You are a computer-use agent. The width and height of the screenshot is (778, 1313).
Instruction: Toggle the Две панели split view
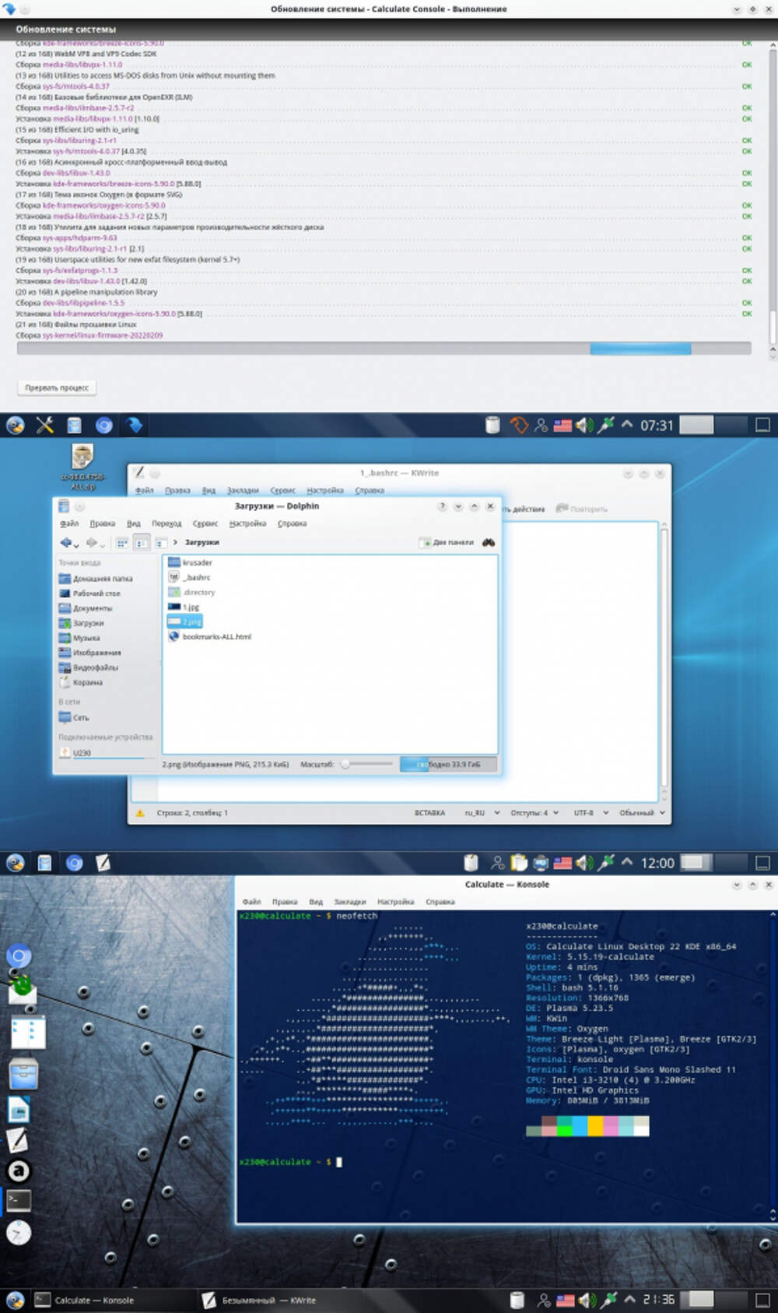447,542
